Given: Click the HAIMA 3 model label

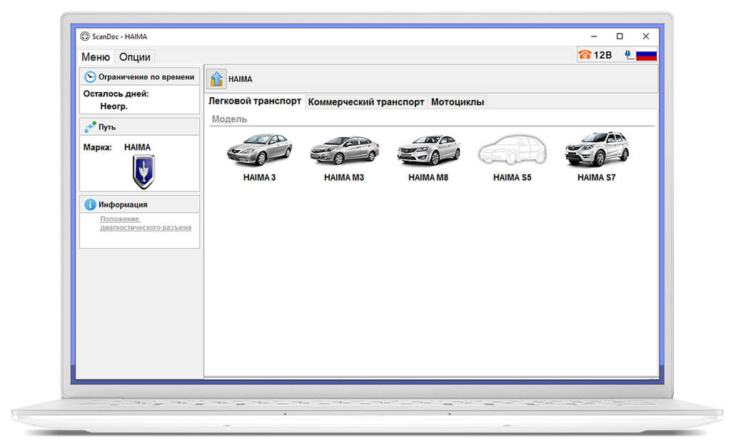Looking at the screenshot, I should [259, 178].
